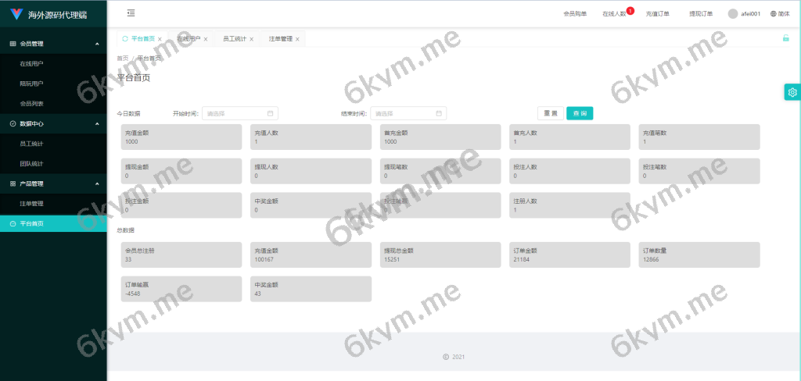Viewport: 801px width, 381px height.
Task: Collapse the 产品管理 menu chevron
Action: point(97,183)
